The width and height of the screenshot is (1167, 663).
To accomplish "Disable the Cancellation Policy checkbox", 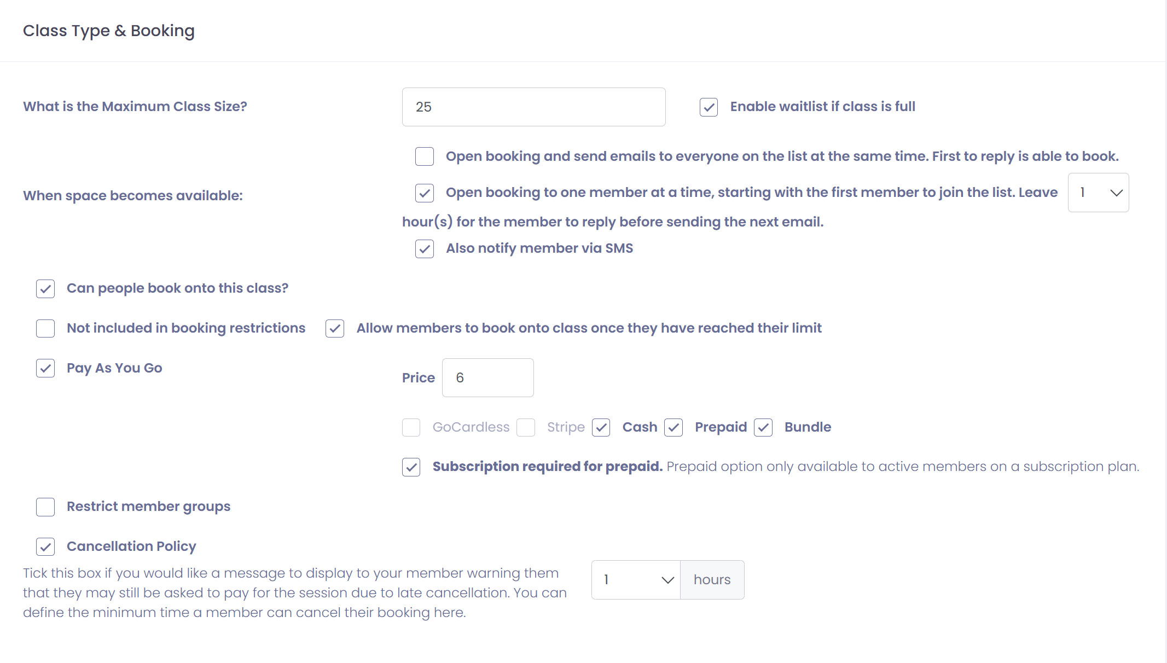I will (45, 546).
